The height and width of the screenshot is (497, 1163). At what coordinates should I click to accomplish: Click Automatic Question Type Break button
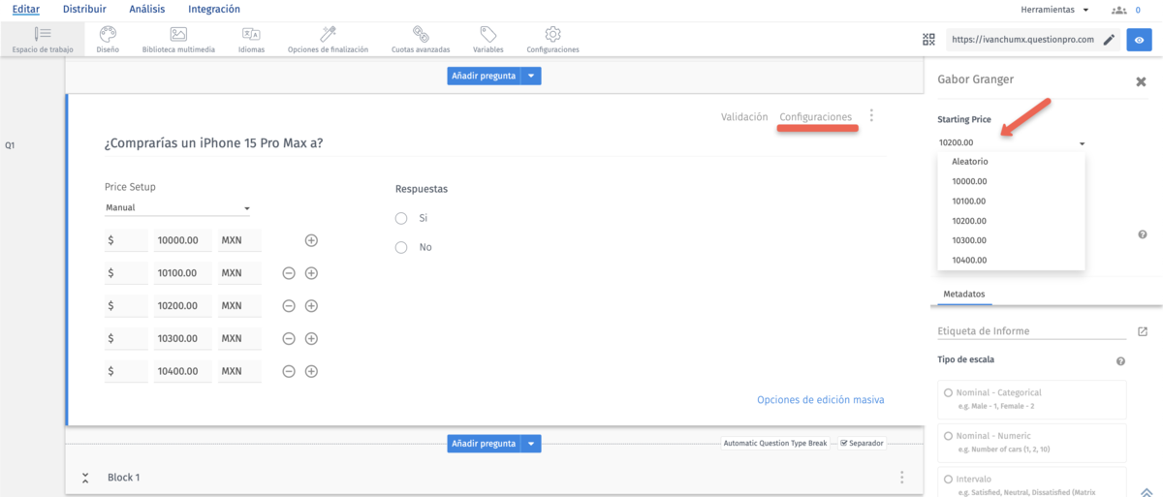(775, 444)
